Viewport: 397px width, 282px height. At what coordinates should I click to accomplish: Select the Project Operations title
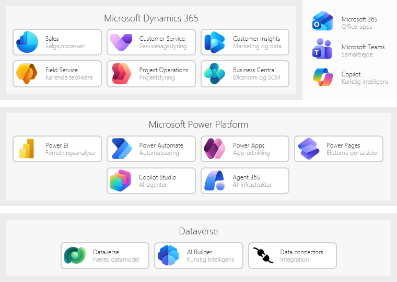pos(164,70)
